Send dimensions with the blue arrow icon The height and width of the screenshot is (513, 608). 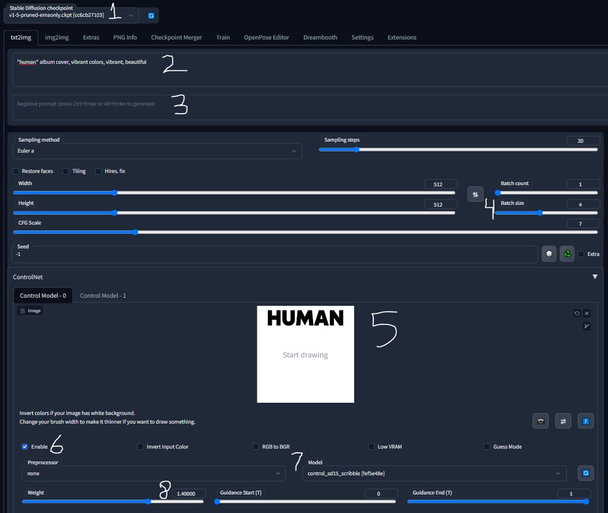point(585,421)
